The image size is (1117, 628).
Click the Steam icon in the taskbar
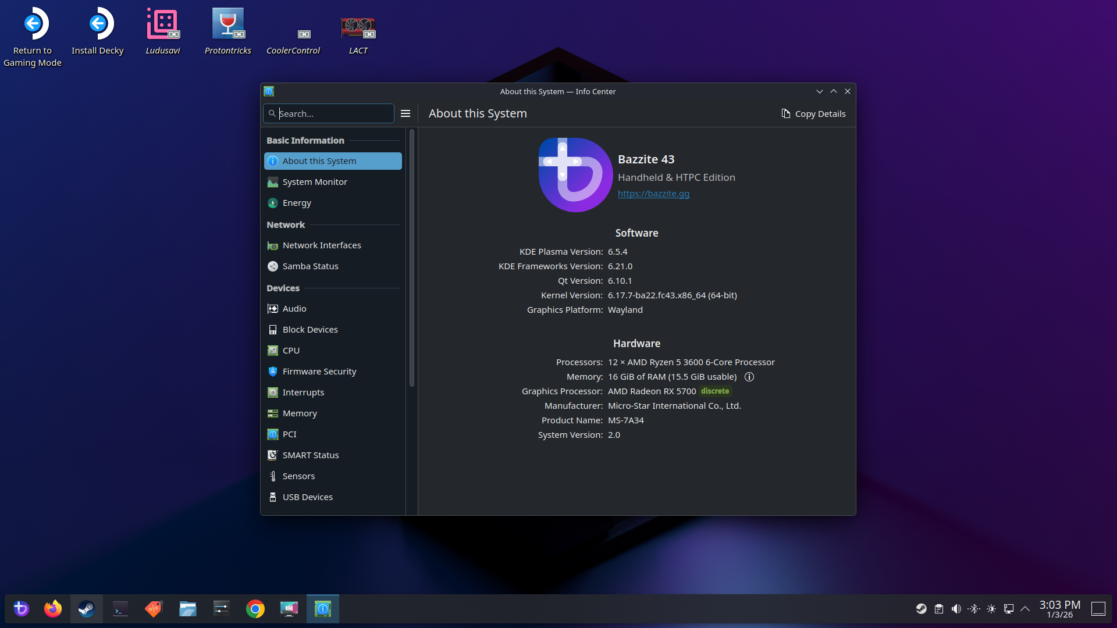(87, 609)
